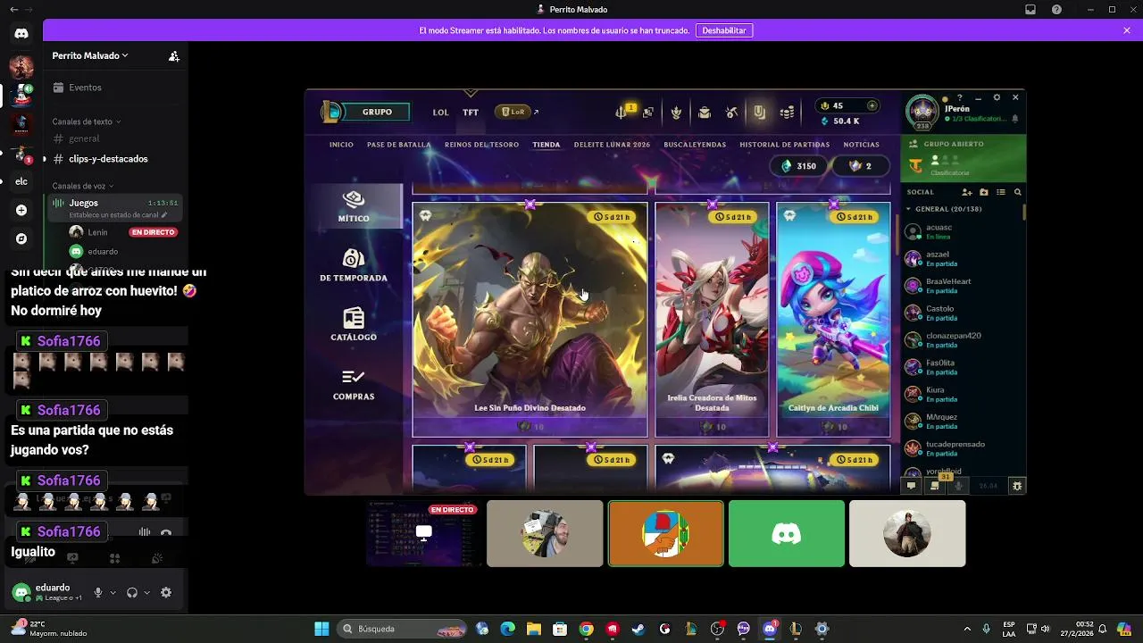The image size is (1143, 643).
Task: Open the TFT game tab
Action: tap(471, 113)
